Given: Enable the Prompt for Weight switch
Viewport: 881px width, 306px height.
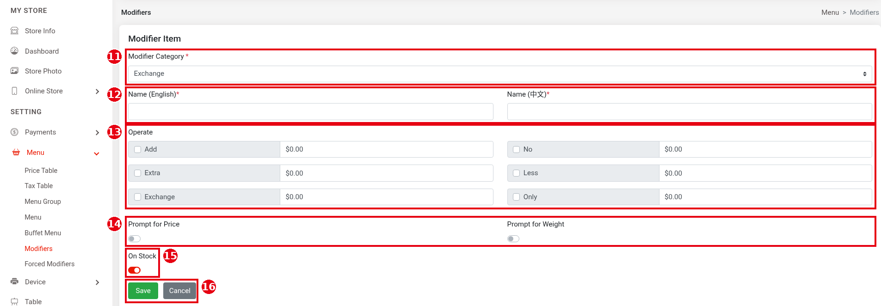Looking at the screenshot, I should pos(513,239).
